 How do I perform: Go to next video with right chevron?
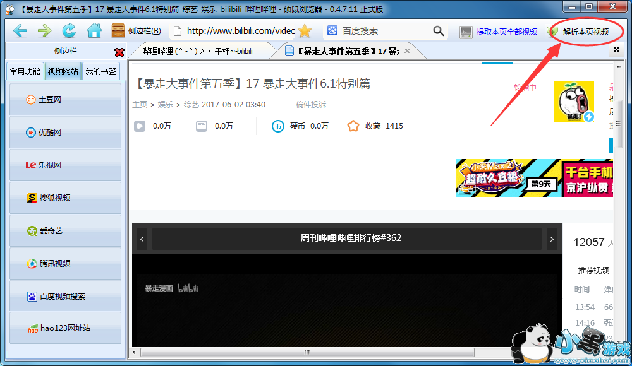point(552,239)
